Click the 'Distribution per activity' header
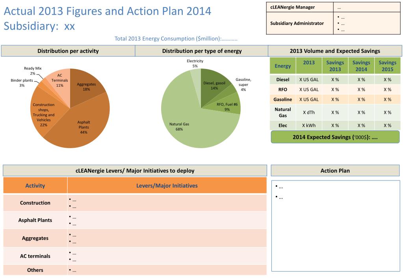This screenshot has height=279, width=403. point(68,51)
